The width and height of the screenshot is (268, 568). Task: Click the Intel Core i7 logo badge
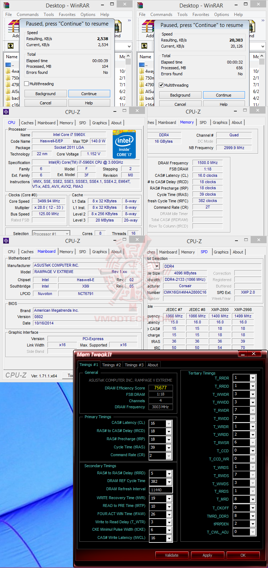coord(124,144)
